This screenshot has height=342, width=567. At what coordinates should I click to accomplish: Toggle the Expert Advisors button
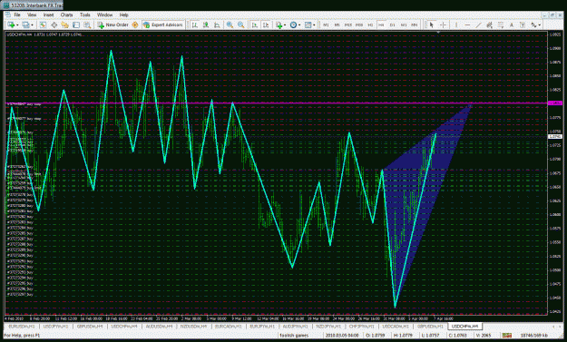163,24
